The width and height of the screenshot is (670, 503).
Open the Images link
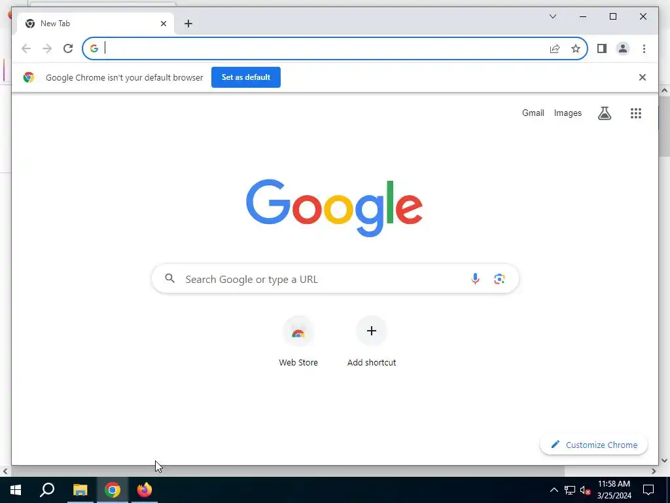pyautogui.click(x=567, y=113)
